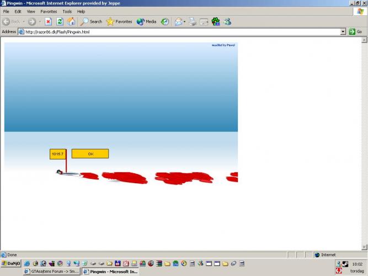Click the yellow disc quick launch icon
Screen dimensions: 368x276
[184, 263]
